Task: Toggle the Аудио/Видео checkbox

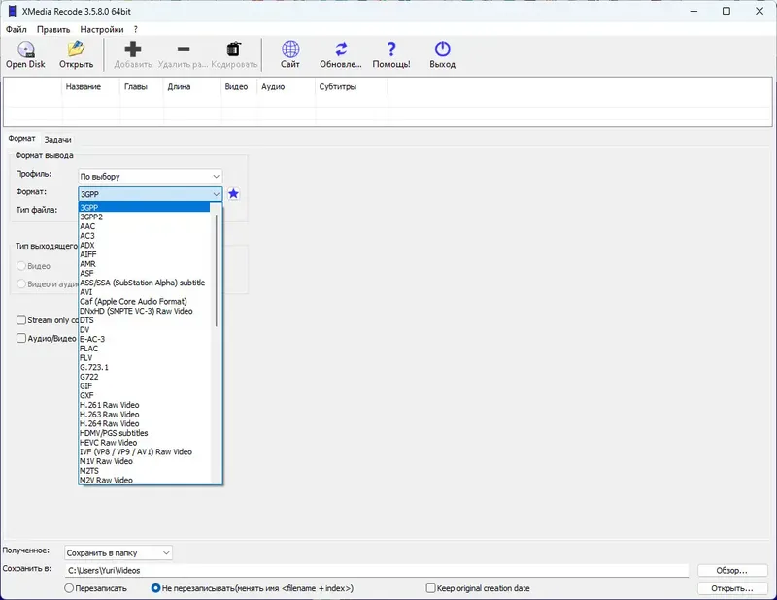Action: click(21, 338)
